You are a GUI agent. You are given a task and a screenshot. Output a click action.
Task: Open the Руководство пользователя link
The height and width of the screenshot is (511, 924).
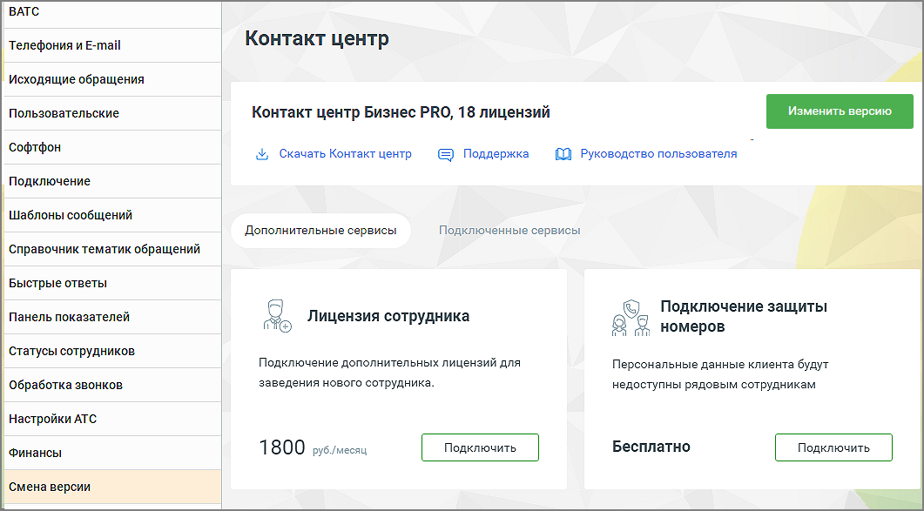coord(659,154)
